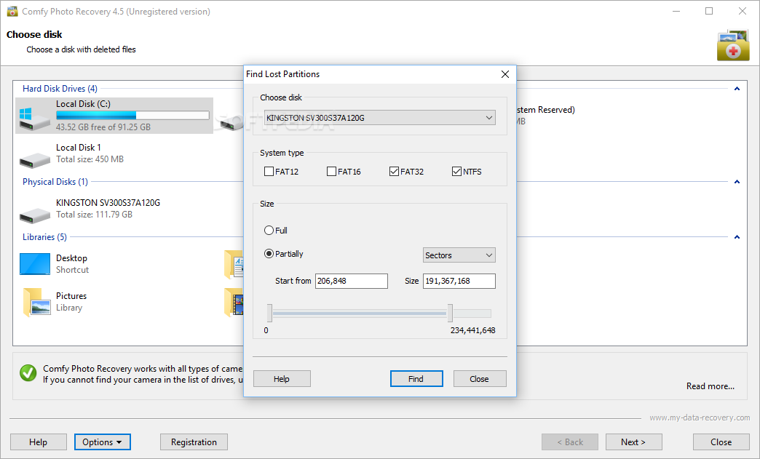Click the right range slider handle
Screen dimensions: 760x459
(451, 314)
